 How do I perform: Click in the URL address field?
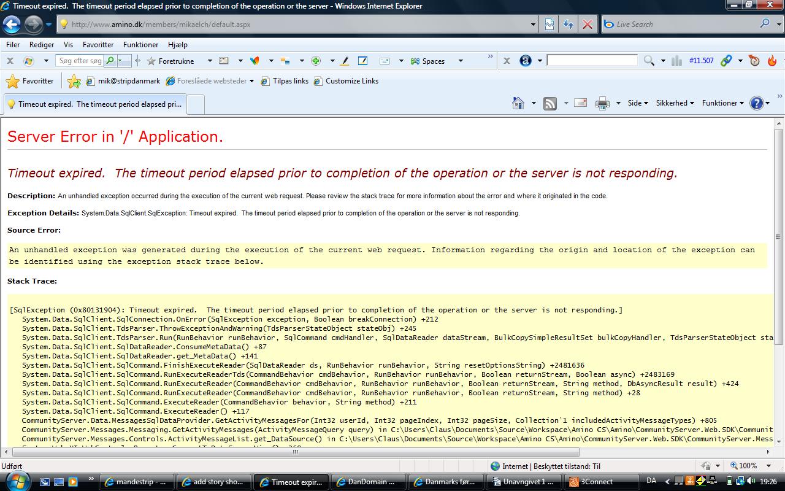pos(294,25)
